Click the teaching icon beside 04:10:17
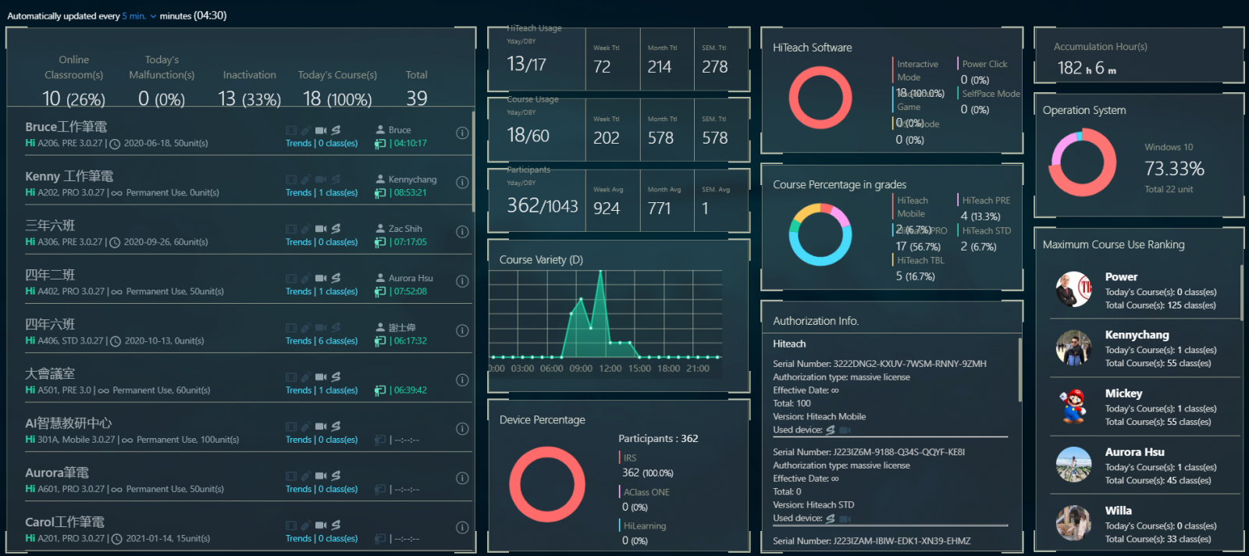This screenshot has width=1249, height=556. [x=380, y=144]
